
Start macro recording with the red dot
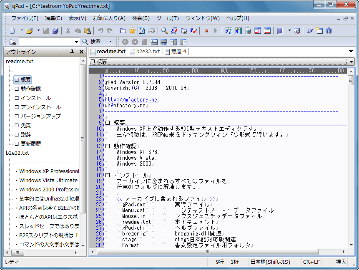[206, 31]
